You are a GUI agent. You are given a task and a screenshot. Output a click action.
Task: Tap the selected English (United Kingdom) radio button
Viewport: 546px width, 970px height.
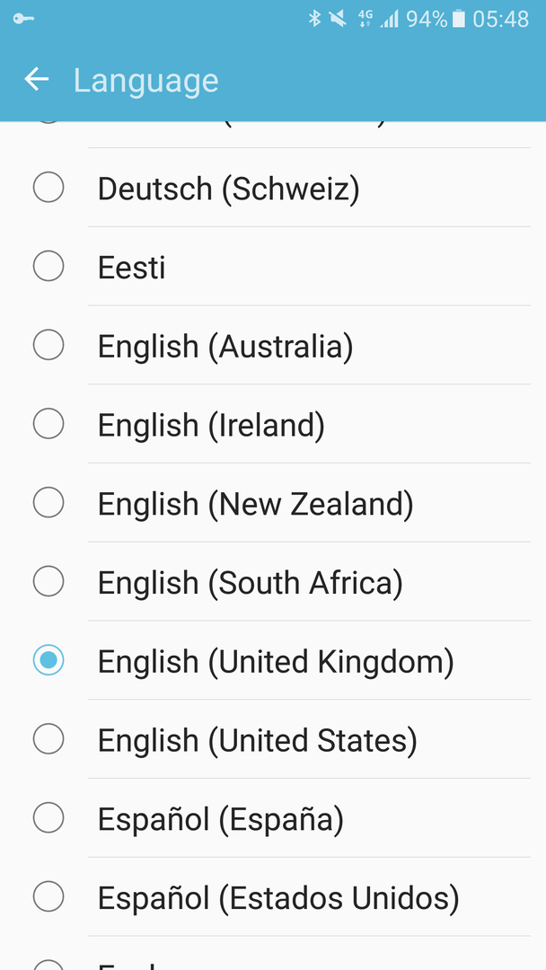(x=48, y=659)
